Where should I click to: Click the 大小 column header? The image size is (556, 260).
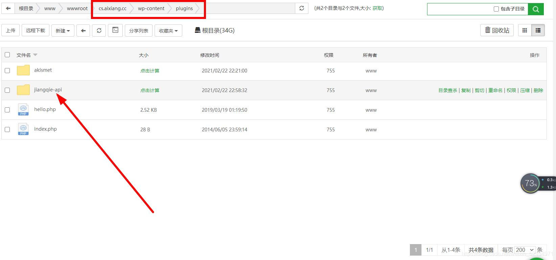pos(144,55)
